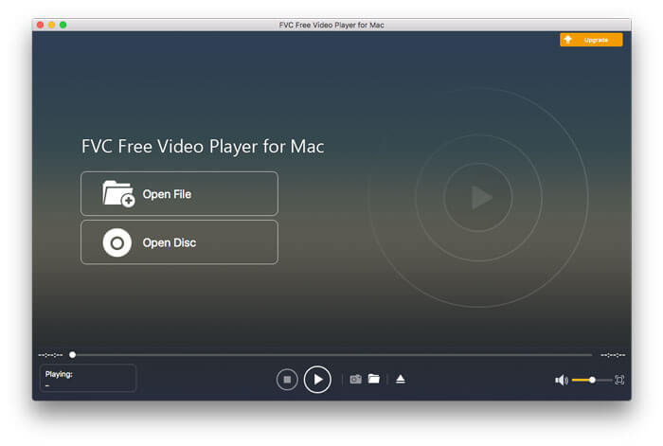Enter fullscreen mode via corner icon
Screen dimensions: 663x446
click(619, 380)
